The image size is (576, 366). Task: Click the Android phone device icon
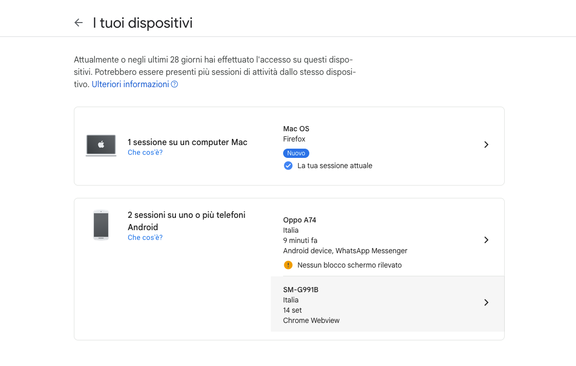point(101,225)
